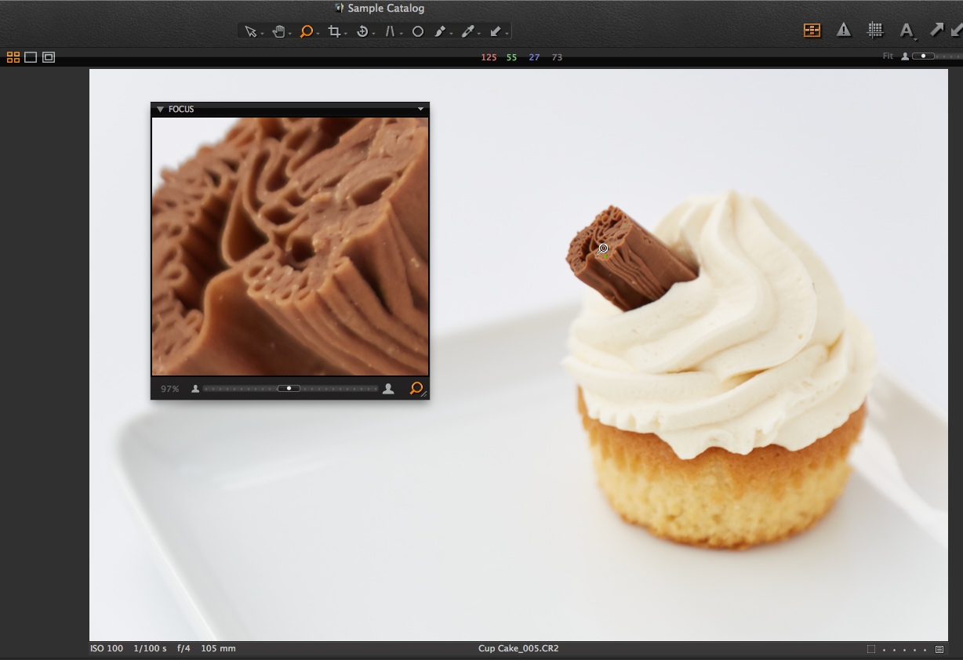Toggle the grid overlay icon
963x660 pixels.
875,31
